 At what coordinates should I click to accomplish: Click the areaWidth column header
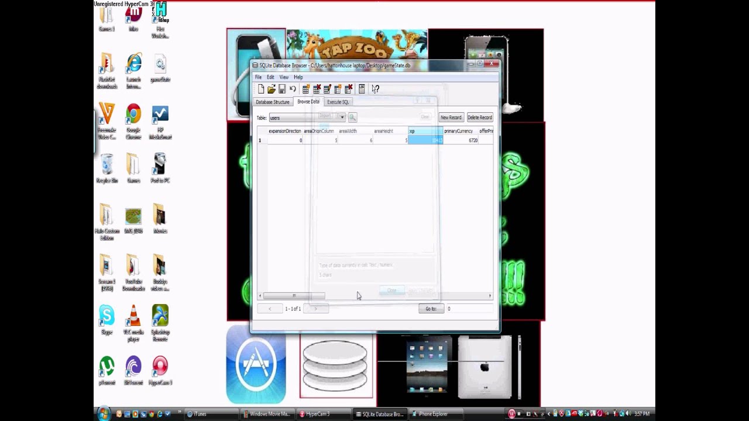pyautogui.click(x=355, y=131)
